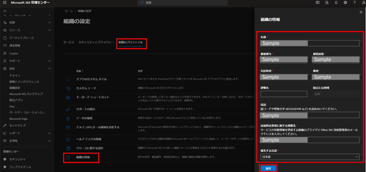Click the セットアップ wrench icon
Viewport: 366px width, 172px height.
click(5, 125)
